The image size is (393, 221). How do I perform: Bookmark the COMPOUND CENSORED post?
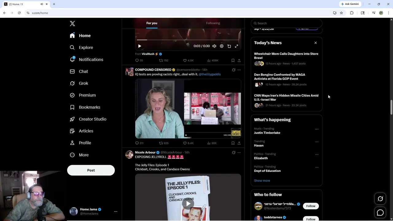coord(233,143)
